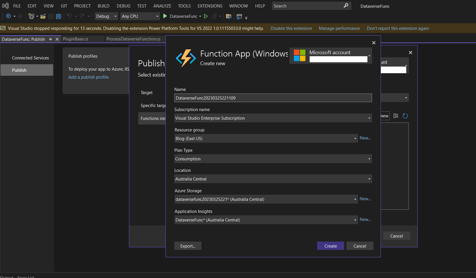This screenshot has width=476, height=278.
Task: Click the Azure Functions lightning logo
Action: (x=186, y=58)
